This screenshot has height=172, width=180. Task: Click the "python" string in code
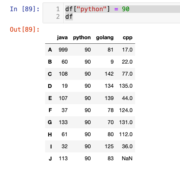92,9
